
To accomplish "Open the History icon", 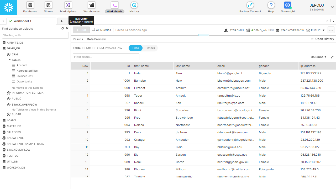I will click(134, 5).
